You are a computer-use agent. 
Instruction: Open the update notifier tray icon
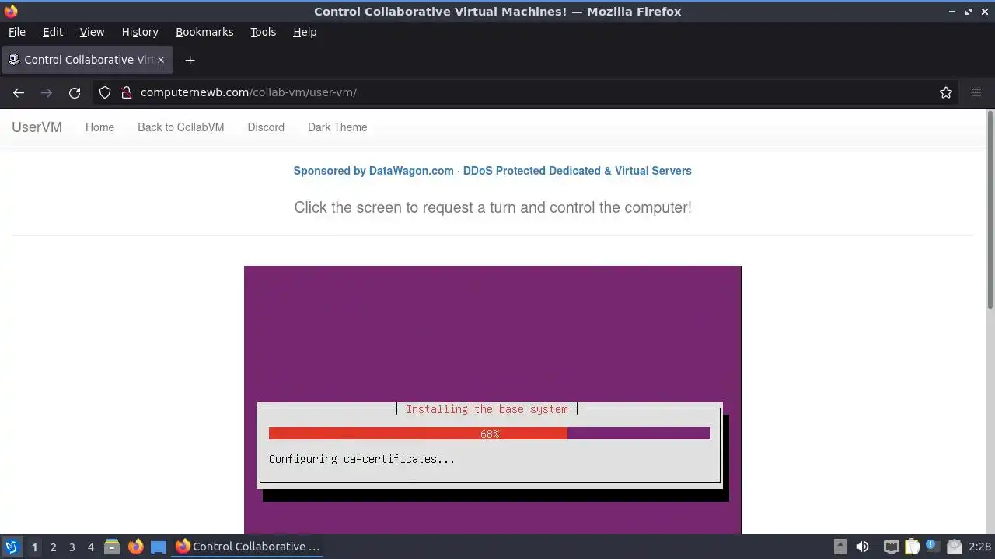click(932, 547)
